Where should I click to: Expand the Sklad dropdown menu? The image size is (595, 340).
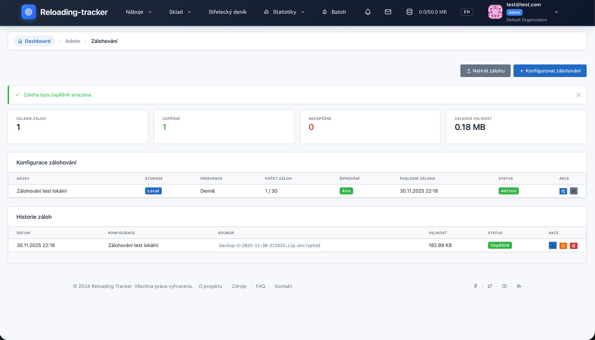coord(180,12)
